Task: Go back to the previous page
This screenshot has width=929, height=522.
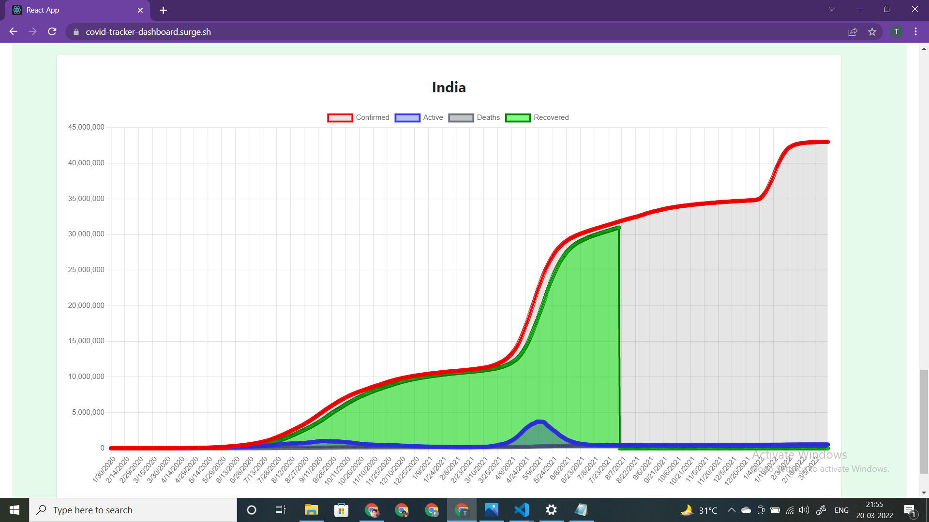Action: [x=13, y=31]
